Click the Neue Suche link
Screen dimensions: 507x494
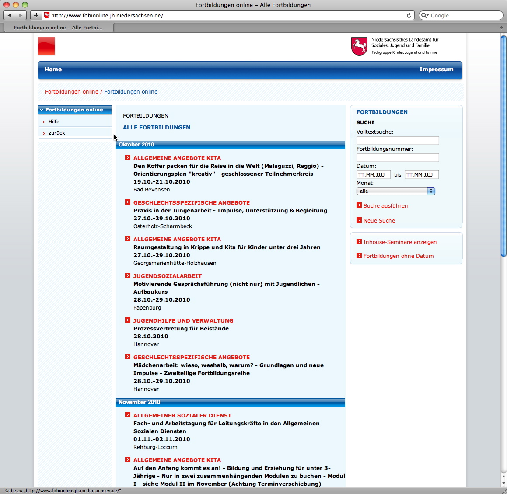pyautogui.click(x=379, y=220)
